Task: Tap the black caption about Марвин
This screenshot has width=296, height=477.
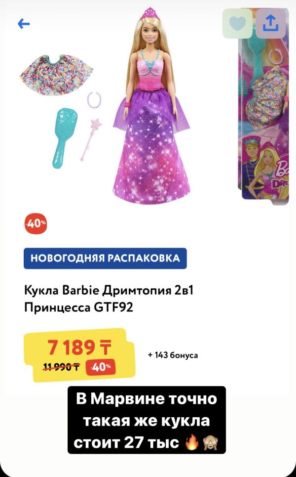Action: point(147,420)
